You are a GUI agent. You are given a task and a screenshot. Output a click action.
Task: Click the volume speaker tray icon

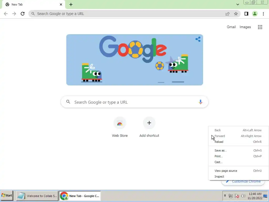(x=243, y=196)
